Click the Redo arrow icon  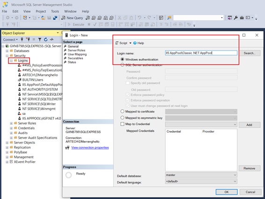(149, 18)
